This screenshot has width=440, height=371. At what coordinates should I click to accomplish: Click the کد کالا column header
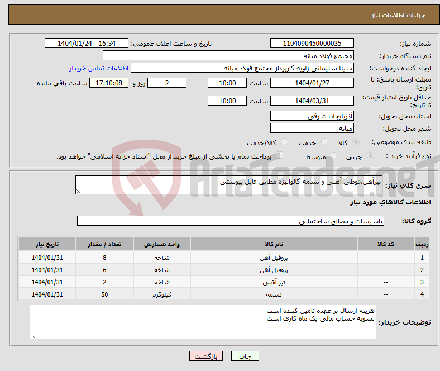[x=386, y=244]
